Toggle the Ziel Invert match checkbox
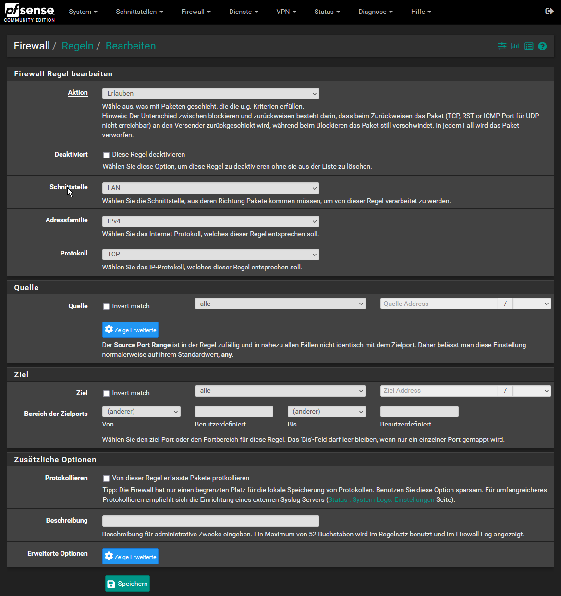561x596 pixels. 106,393
